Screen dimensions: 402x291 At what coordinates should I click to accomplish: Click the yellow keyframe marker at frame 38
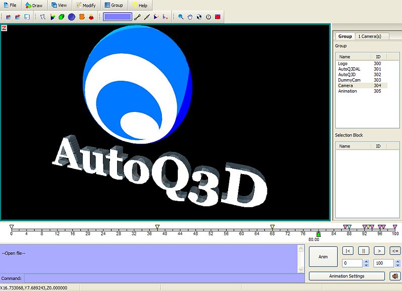point(157,227)
